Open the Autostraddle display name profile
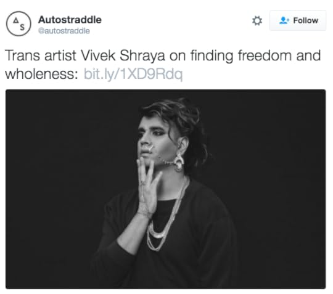This screenshot has width=333, height=294. tap(70, 20)
